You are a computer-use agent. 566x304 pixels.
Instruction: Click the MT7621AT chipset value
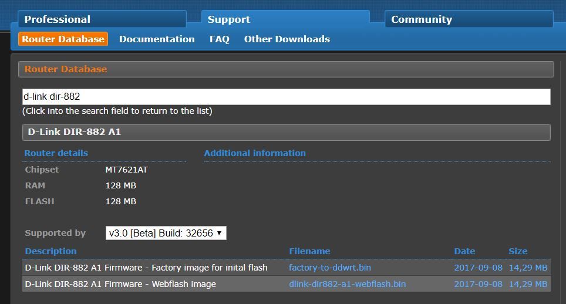click(127, 170)
